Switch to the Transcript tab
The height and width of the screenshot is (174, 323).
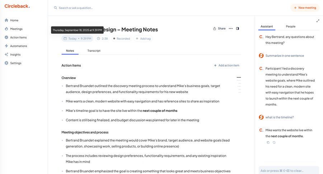coord(94,51)
